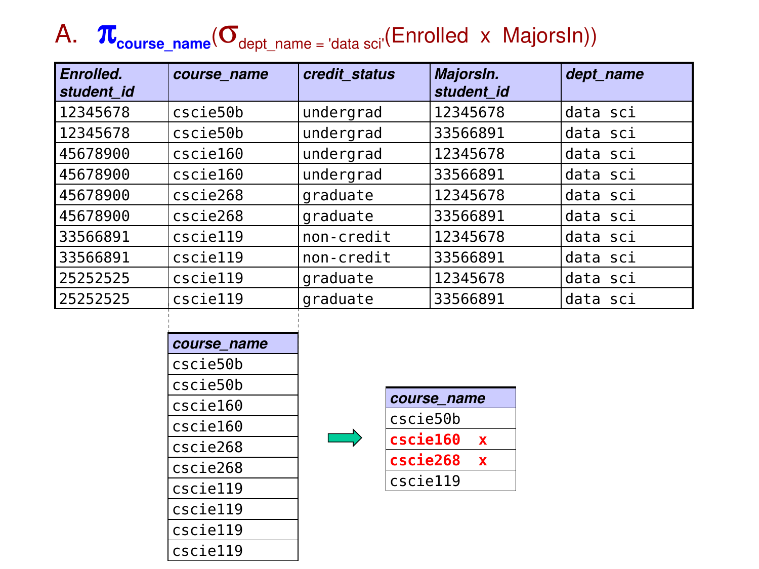The image size is (759, 569).
Task: Click the course_name subscript in the formula
Action: point(163,44)
